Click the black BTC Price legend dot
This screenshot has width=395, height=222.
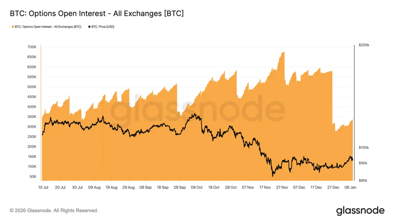tap(89, 27)
